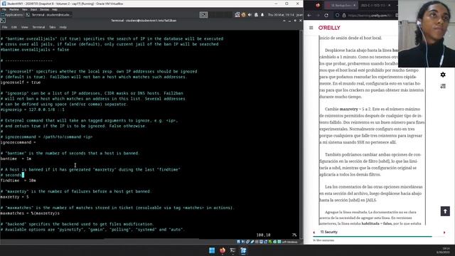Open Windows Start menu

212,250
